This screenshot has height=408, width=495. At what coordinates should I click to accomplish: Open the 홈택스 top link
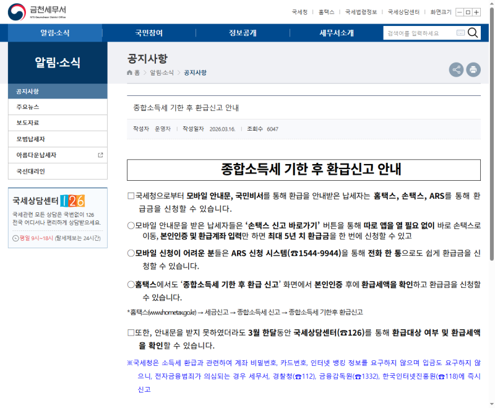pos(327,12)
